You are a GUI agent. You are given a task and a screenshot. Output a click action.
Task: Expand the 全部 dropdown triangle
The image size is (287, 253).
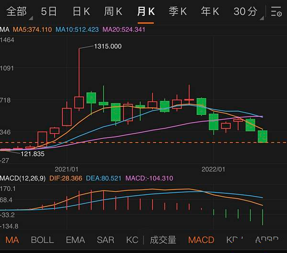click(x=31, y=18)
